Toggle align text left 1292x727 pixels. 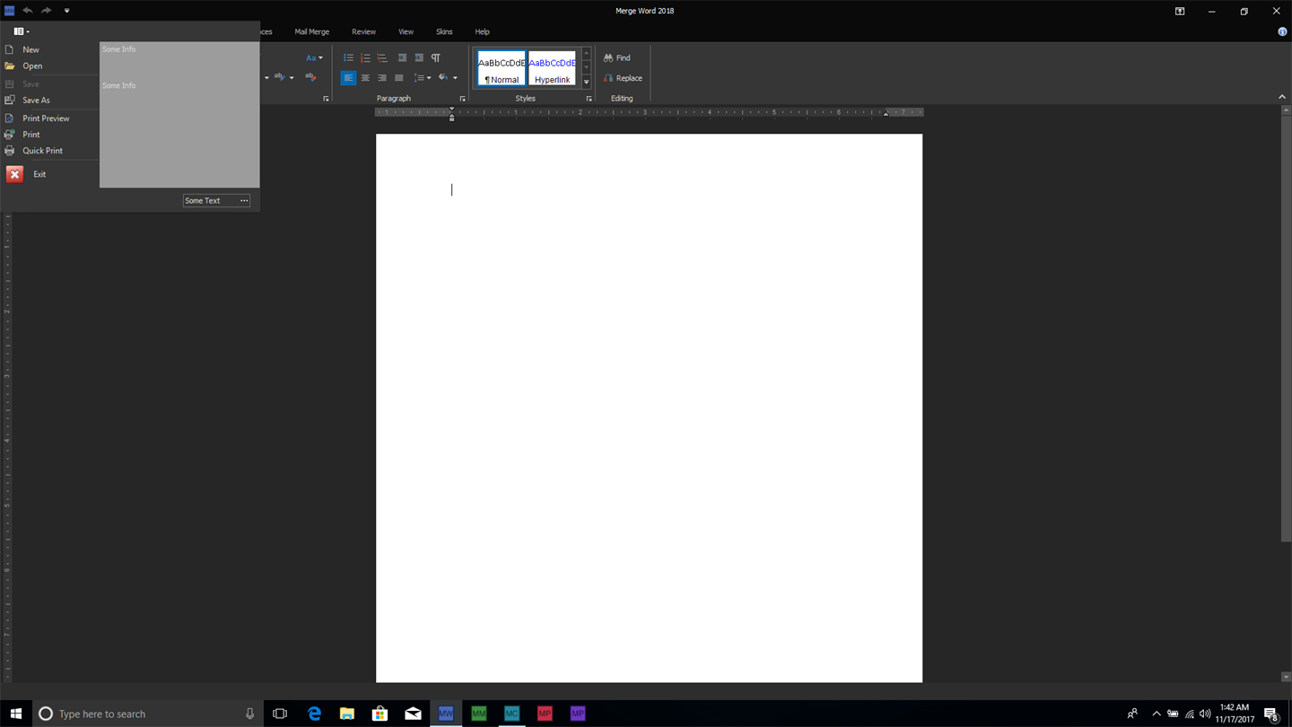coord(348,78)
